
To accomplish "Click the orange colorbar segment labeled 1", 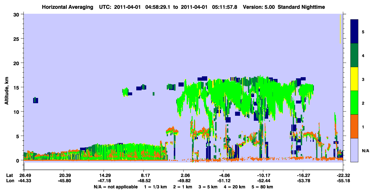I will (354, 126).
